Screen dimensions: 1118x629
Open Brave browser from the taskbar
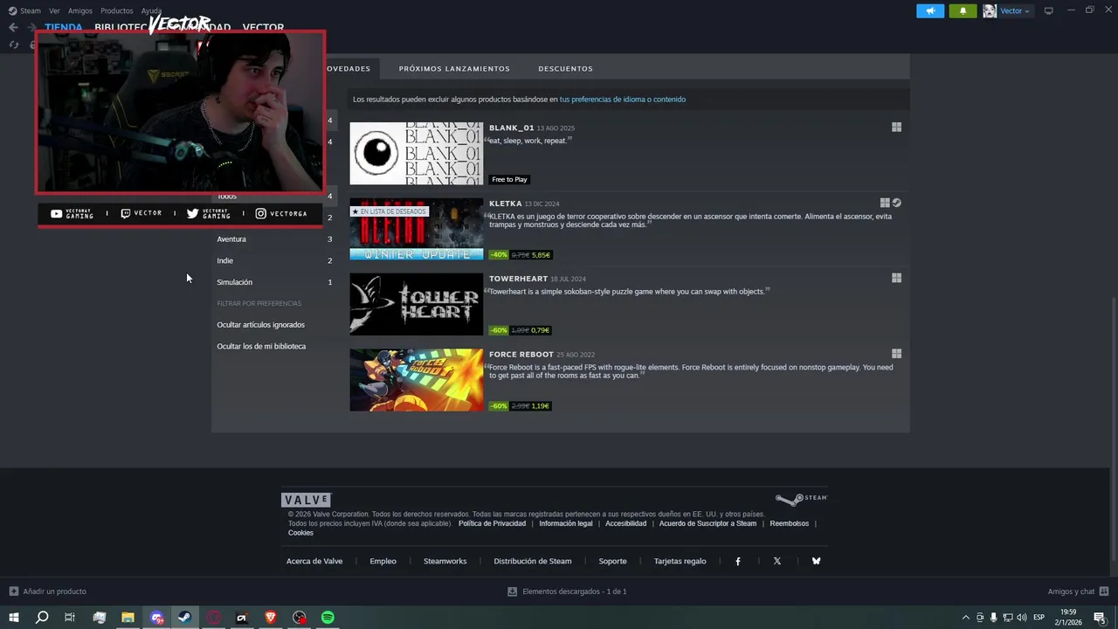click(271, 618)
